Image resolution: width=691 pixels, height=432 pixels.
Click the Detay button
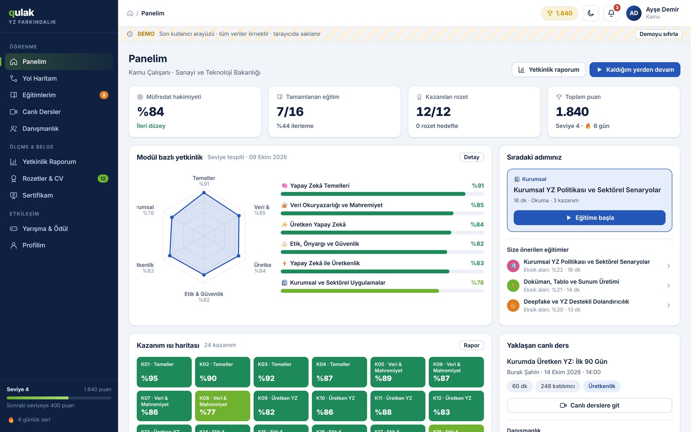point(472,157)
